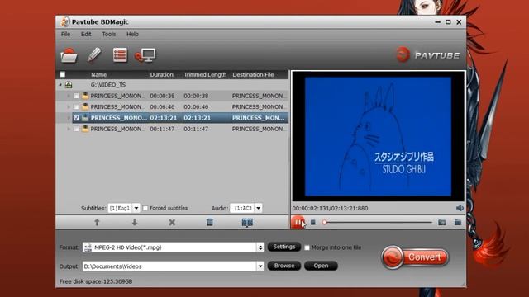Open the Output path dropdown arrow
This screenshot has width=529, height=297.
tap(260, 266)
